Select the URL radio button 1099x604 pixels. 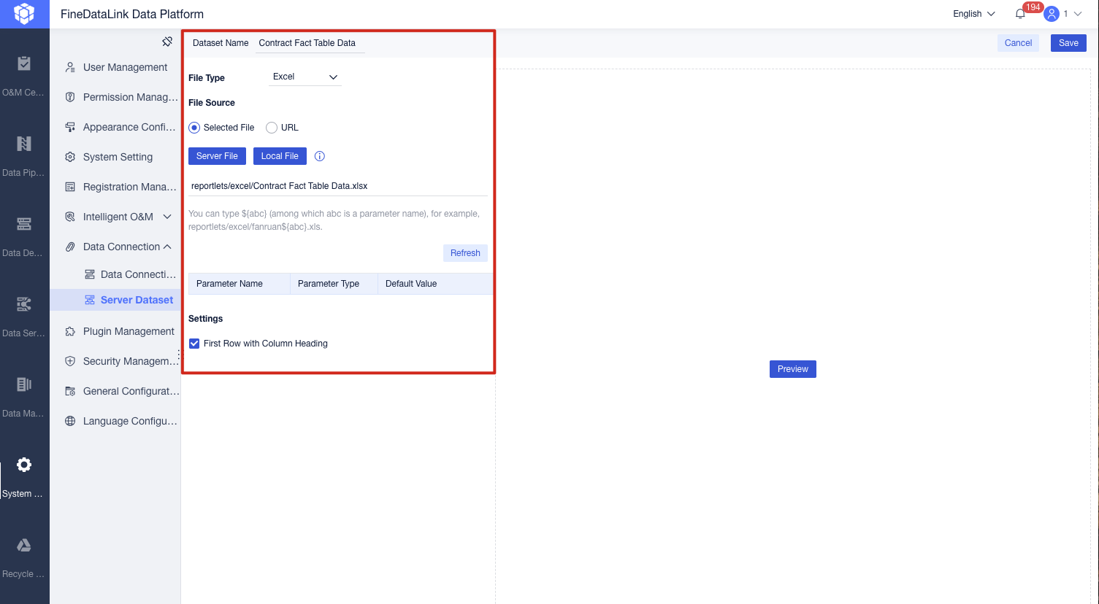coord(272,128)
